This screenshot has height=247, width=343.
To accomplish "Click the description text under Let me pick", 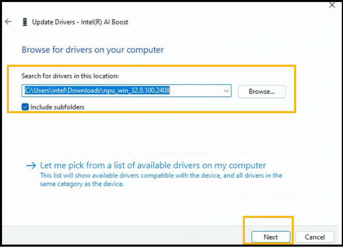I will [x=161, y=179].
